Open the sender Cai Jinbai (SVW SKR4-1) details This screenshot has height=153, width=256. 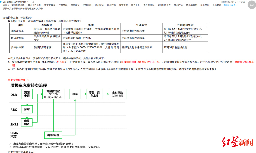click(16, 2)
